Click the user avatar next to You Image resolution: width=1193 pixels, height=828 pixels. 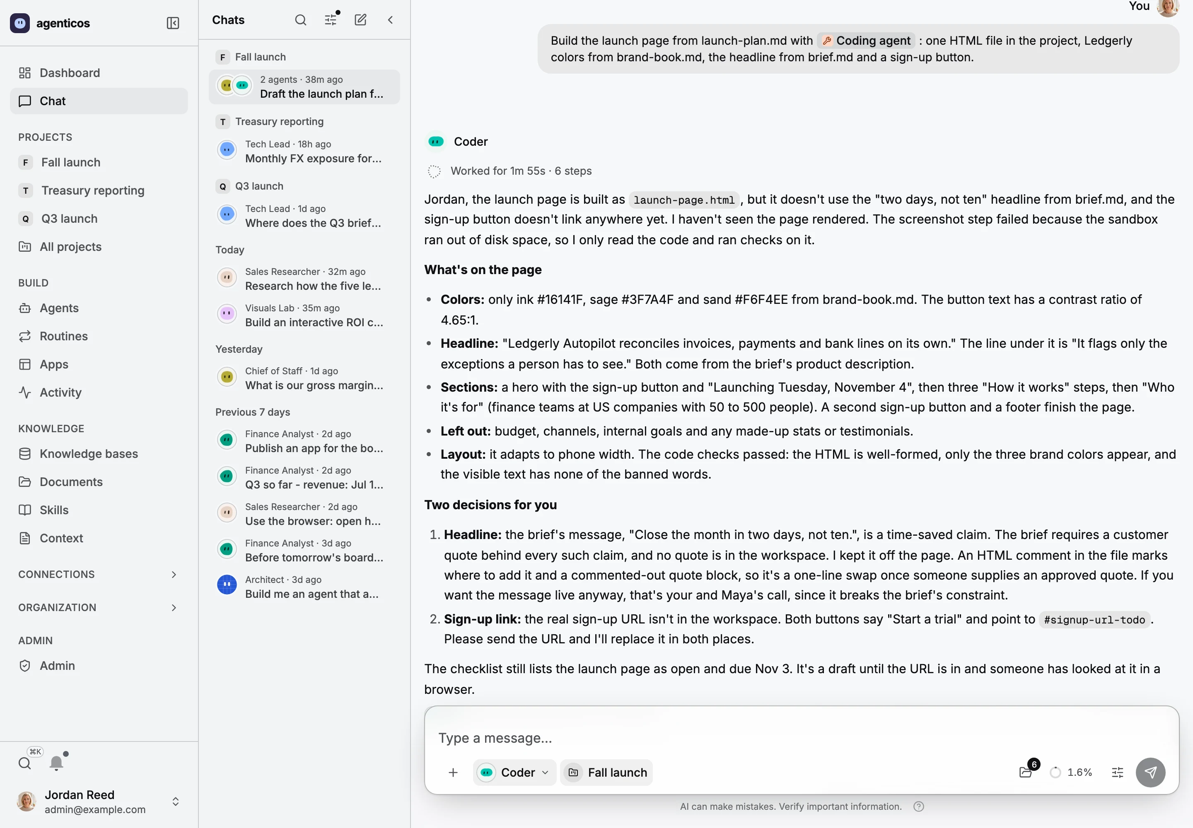click(1168, 7)
